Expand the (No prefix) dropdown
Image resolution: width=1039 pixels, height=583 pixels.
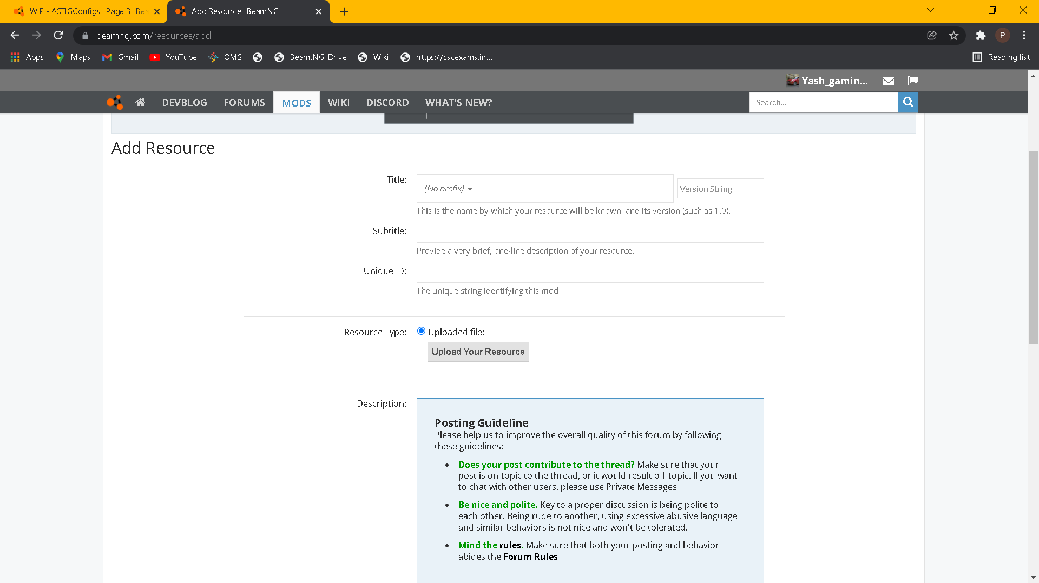(449, 189)
